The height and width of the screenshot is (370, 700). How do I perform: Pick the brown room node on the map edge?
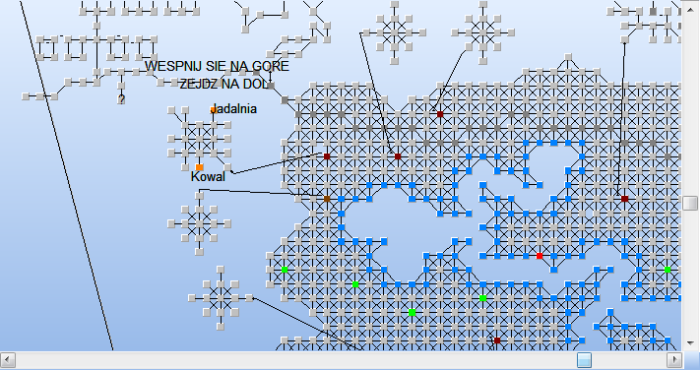(327, 199)
